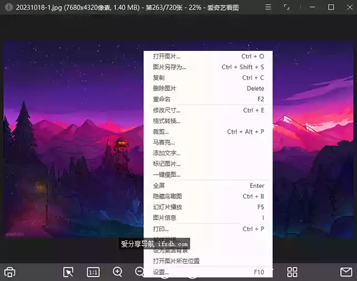Show image at 1:1 actual size
Image resolution: width=357 pixels, height=281 pixels.
[x=93, y=272]
